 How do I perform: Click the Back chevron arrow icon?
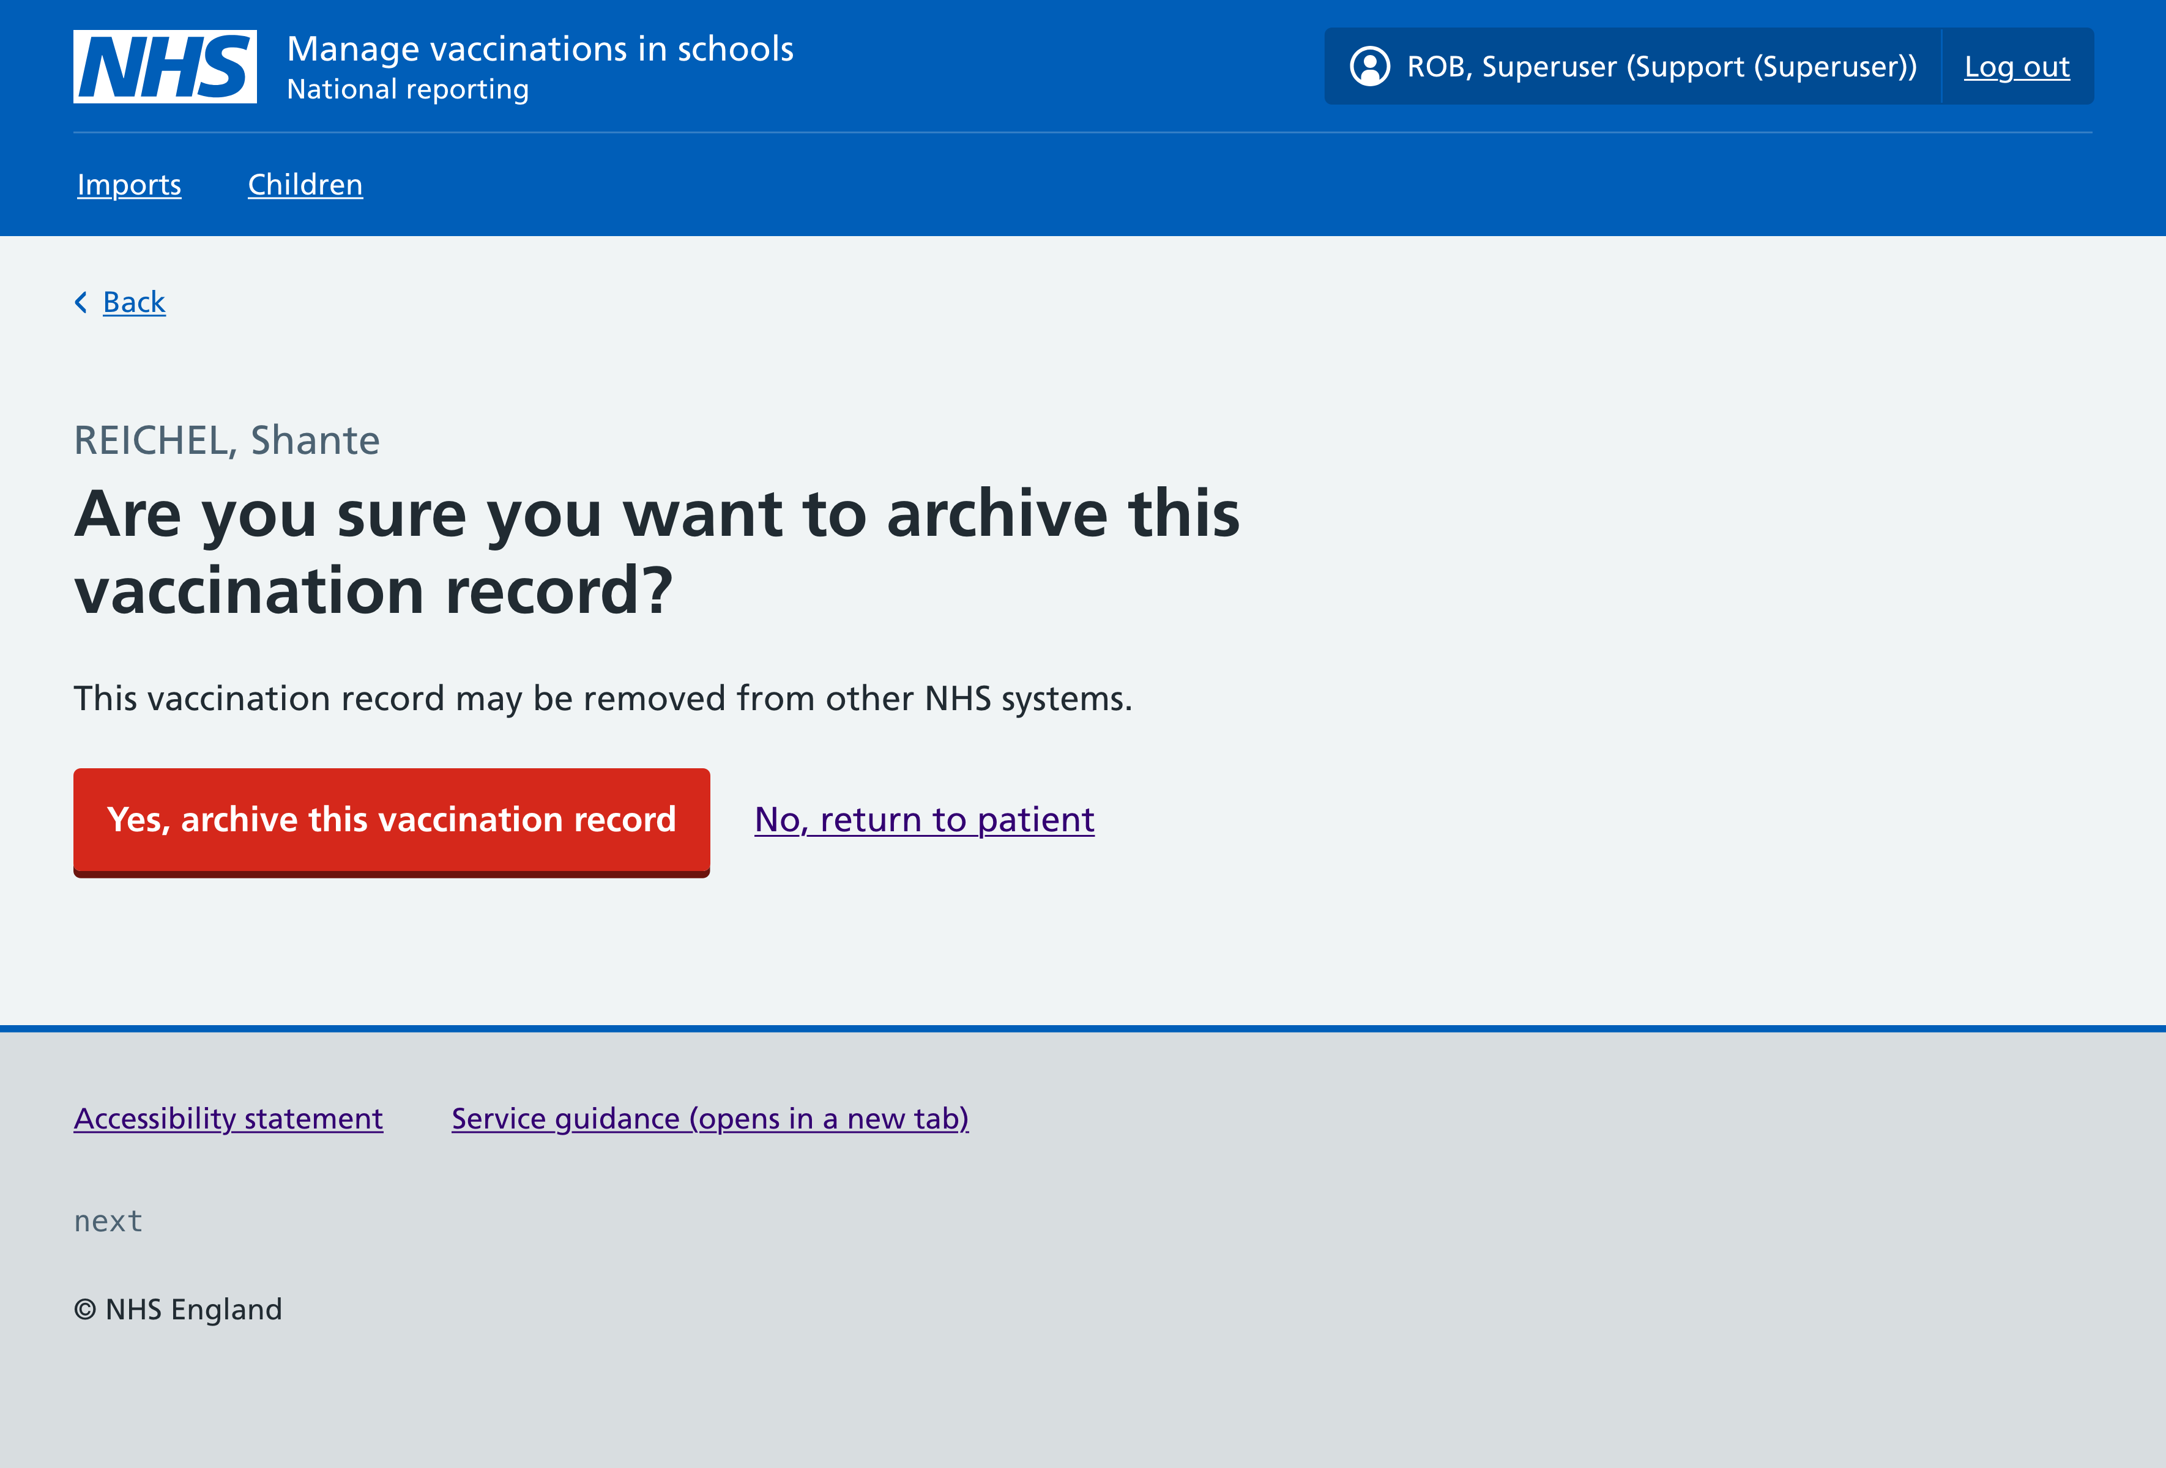tap(81, 302)
